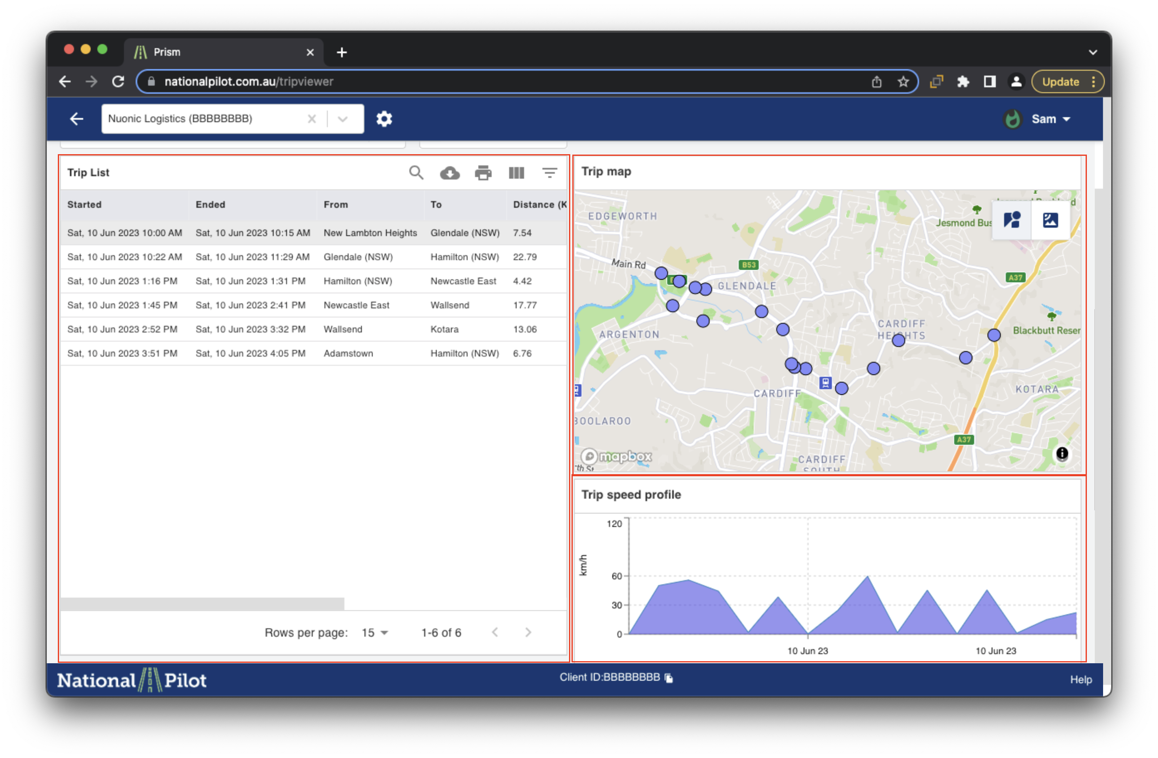Go back using the app header arrow
1158x758 pixels.
pos(77,118)
